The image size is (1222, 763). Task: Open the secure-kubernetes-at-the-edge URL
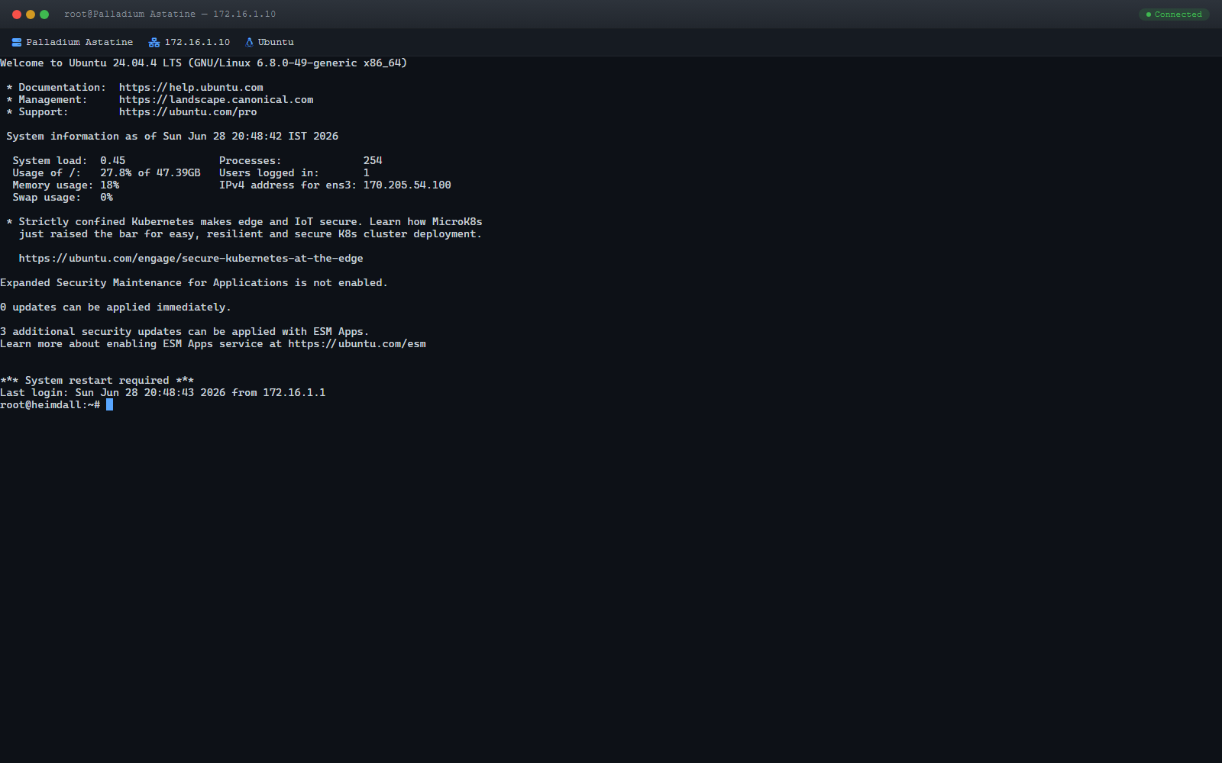tap(191, 259)
